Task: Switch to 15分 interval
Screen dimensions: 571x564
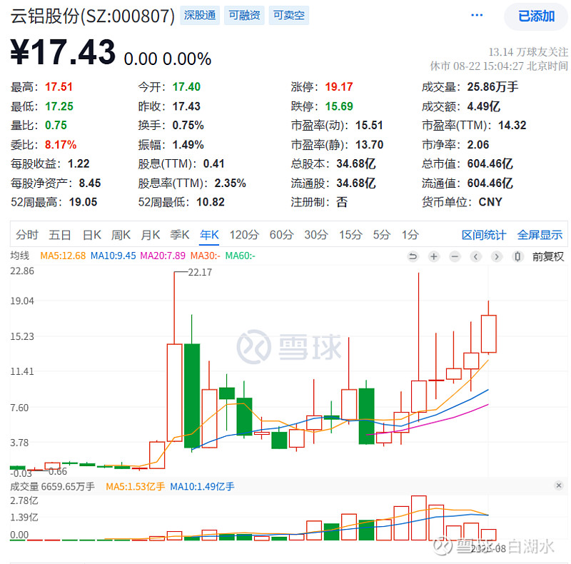Action: 350,235
